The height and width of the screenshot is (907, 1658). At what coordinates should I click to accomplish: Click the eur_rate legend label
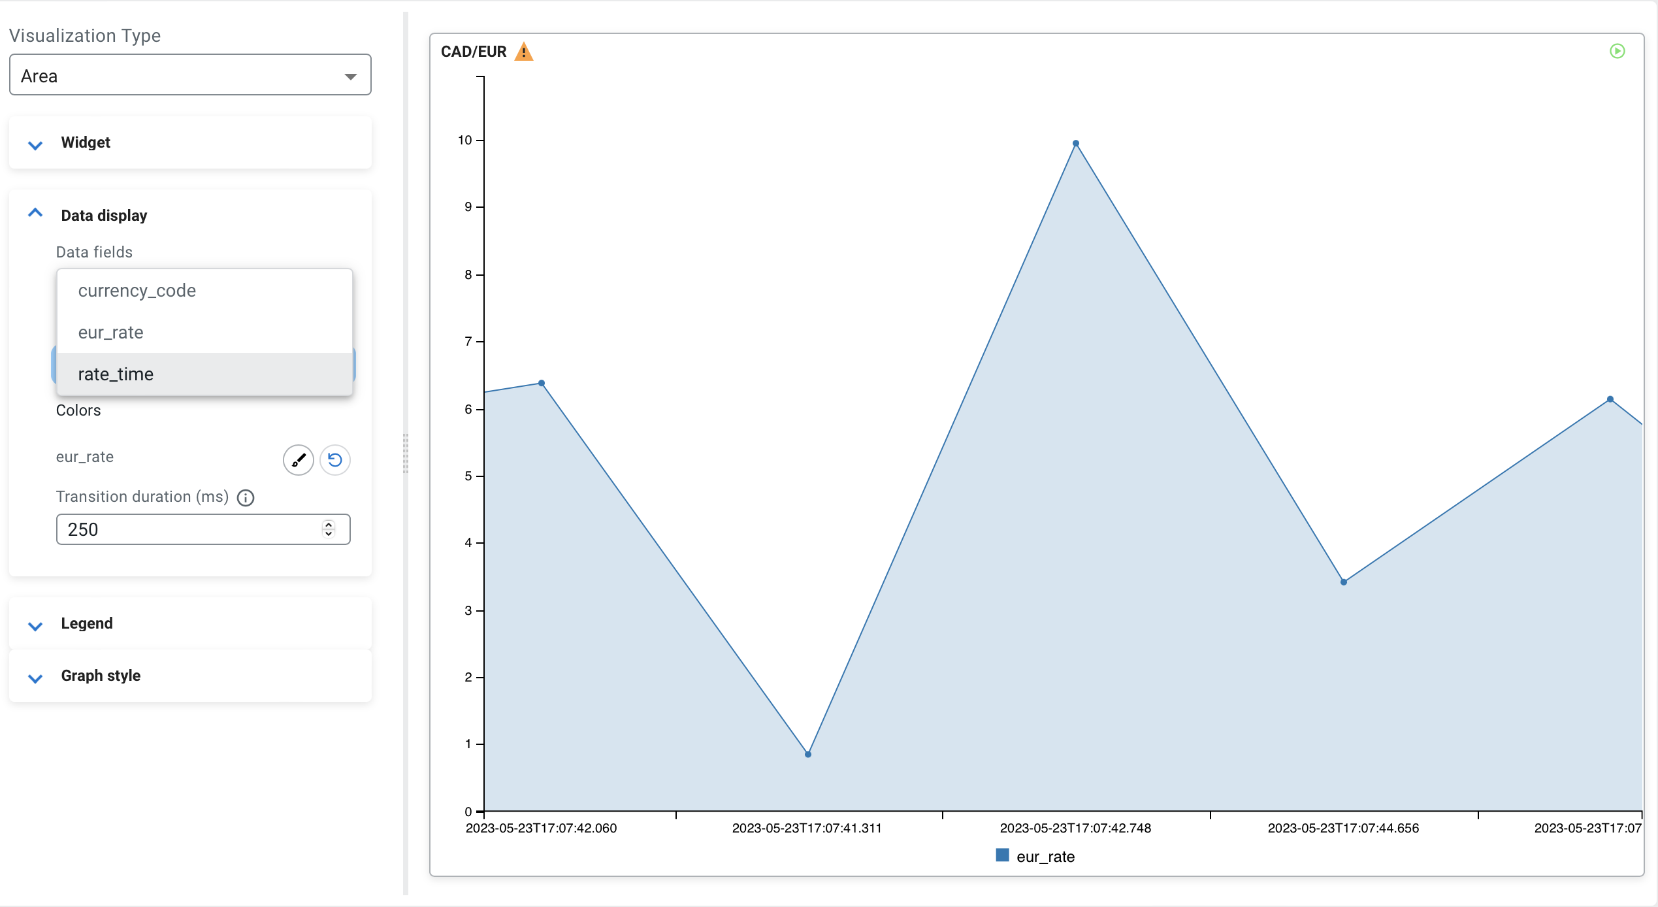(x=1045, y=857)
